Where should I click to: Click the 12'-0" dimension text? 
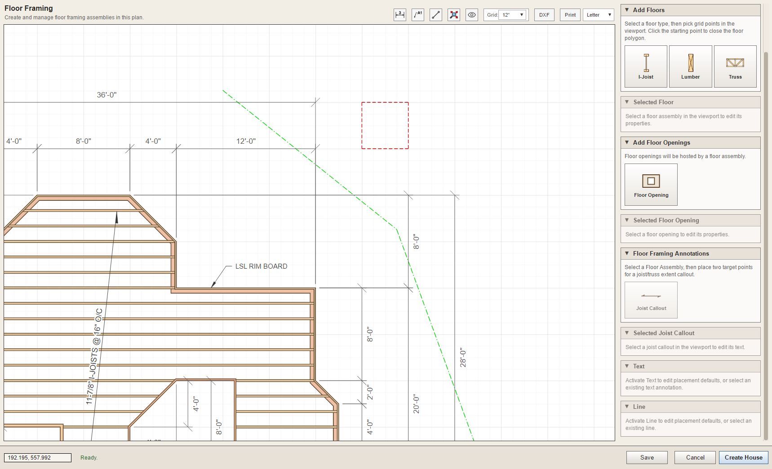[x=246, y=141]
